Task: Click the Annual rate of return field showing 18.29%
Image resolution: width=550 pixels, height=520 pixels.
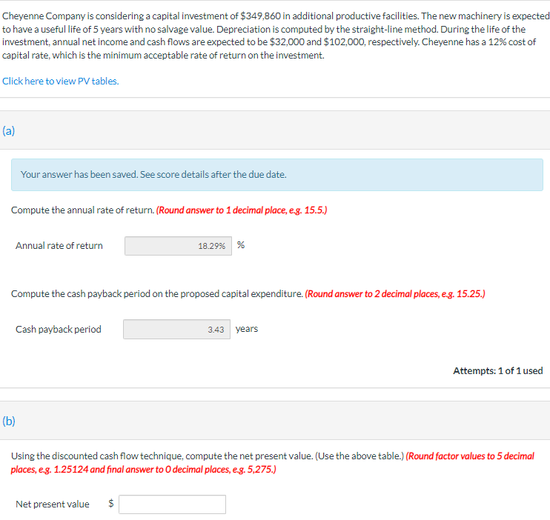Action: (178, 246)
